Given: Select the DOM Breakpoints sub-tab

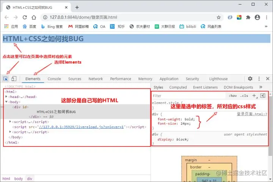Looking at the screenshot, I should point(238,87).
